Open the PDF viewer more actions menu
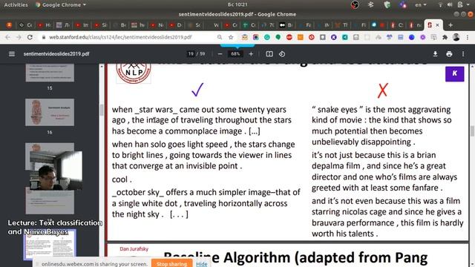The width and height of the screenshot is (475, 267). 463,54
